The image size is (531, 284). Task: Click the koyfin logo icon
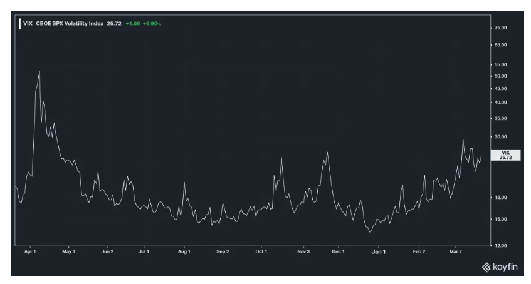[x=485, y=268]
